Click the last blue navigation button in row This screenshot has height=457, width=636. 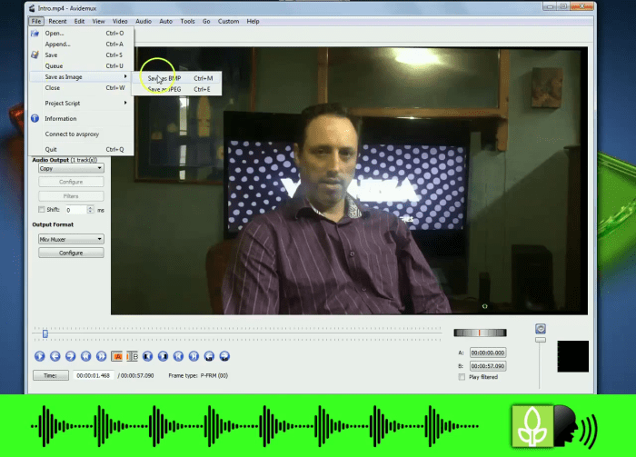pos(224,356)
